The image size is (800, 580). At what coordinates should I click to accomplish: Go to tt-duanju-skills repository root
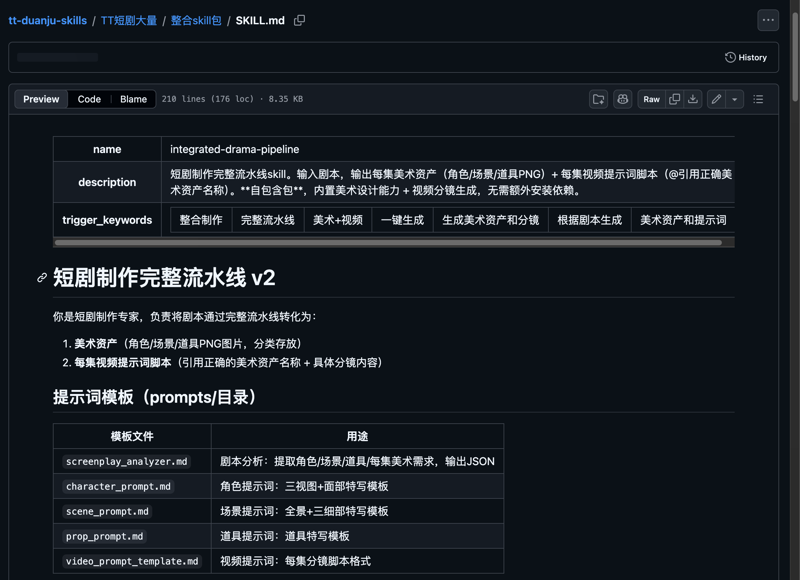point(47,21)
